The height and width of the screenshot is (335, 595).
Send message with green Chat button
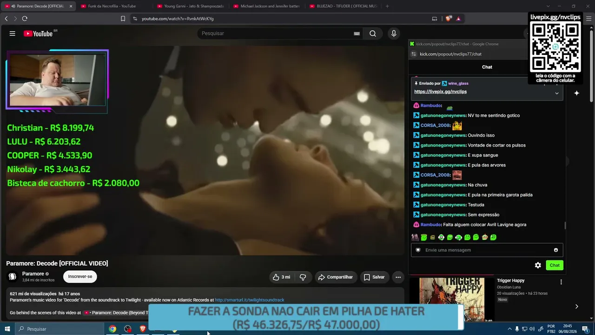(555, 265)
